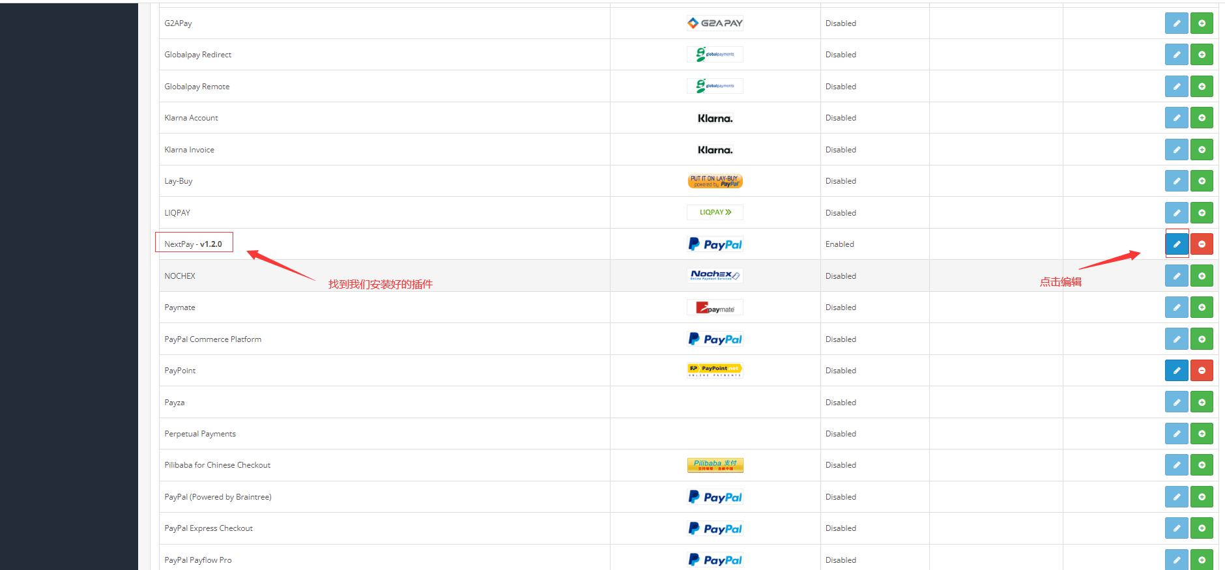The width and height of the screenshot is (1225, 570).
Task: Edit the PayPoint extension
Action: 1176,371
